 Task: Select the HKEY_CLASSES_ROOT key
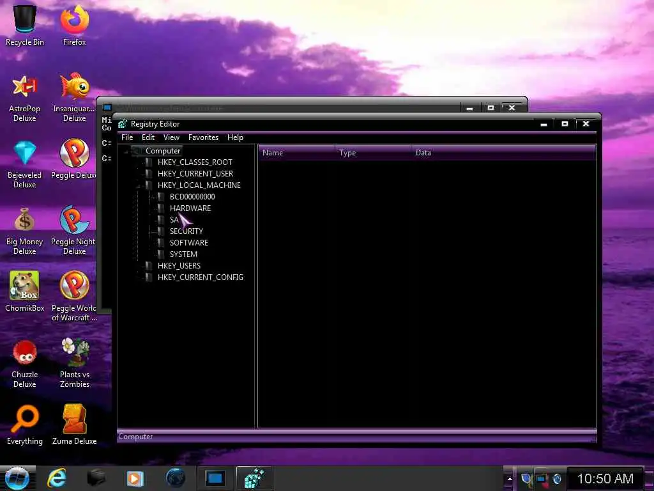195,162
